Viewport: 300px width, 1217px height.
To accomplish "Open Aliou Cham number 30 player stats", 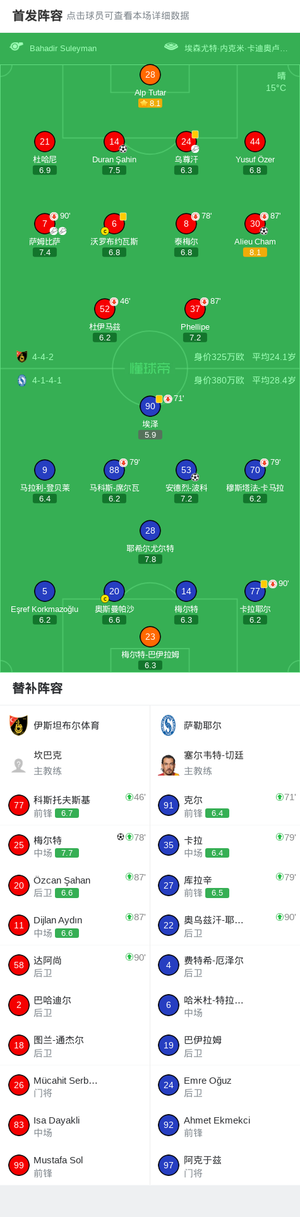I will click(x=255, y=224).
